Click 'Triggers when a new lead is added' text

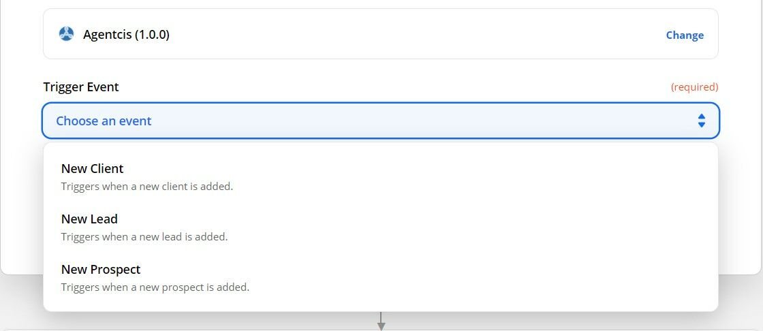pyautogui.click(x=144, y=237)
